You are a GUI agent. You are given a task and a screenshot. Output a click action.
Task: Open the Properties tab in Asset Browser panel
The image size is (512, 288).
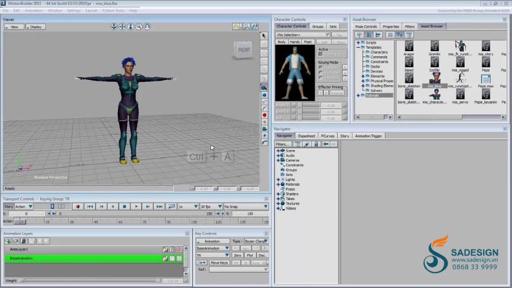pyautogui.click(x=391, y=26)
